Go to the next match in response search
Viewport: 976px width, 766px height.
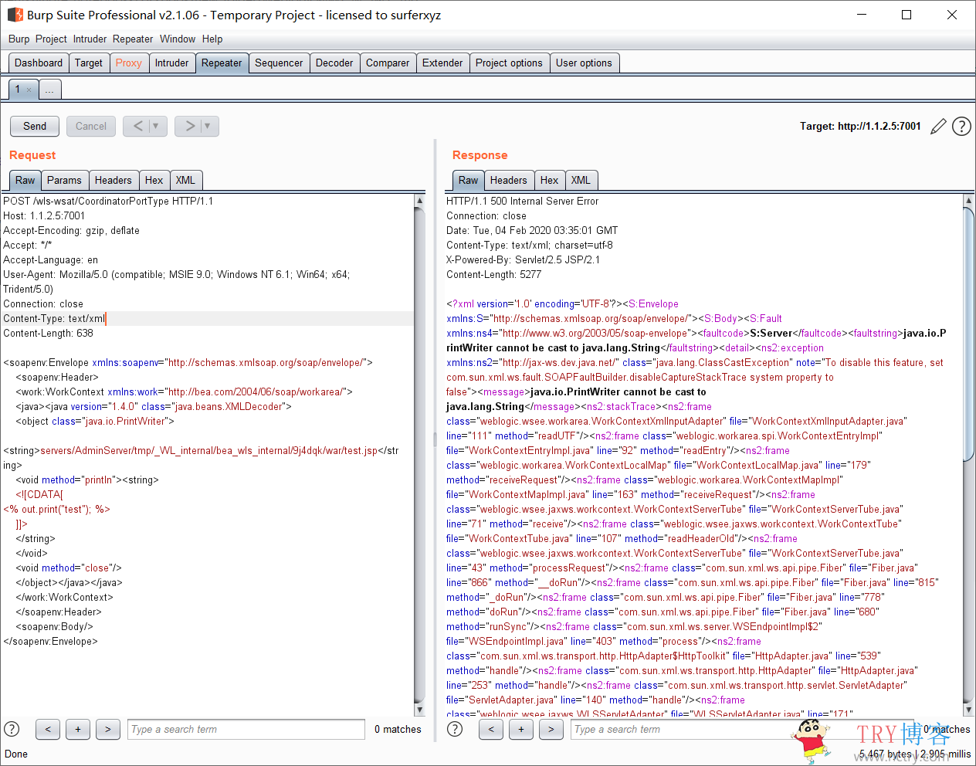coord(551,729)
